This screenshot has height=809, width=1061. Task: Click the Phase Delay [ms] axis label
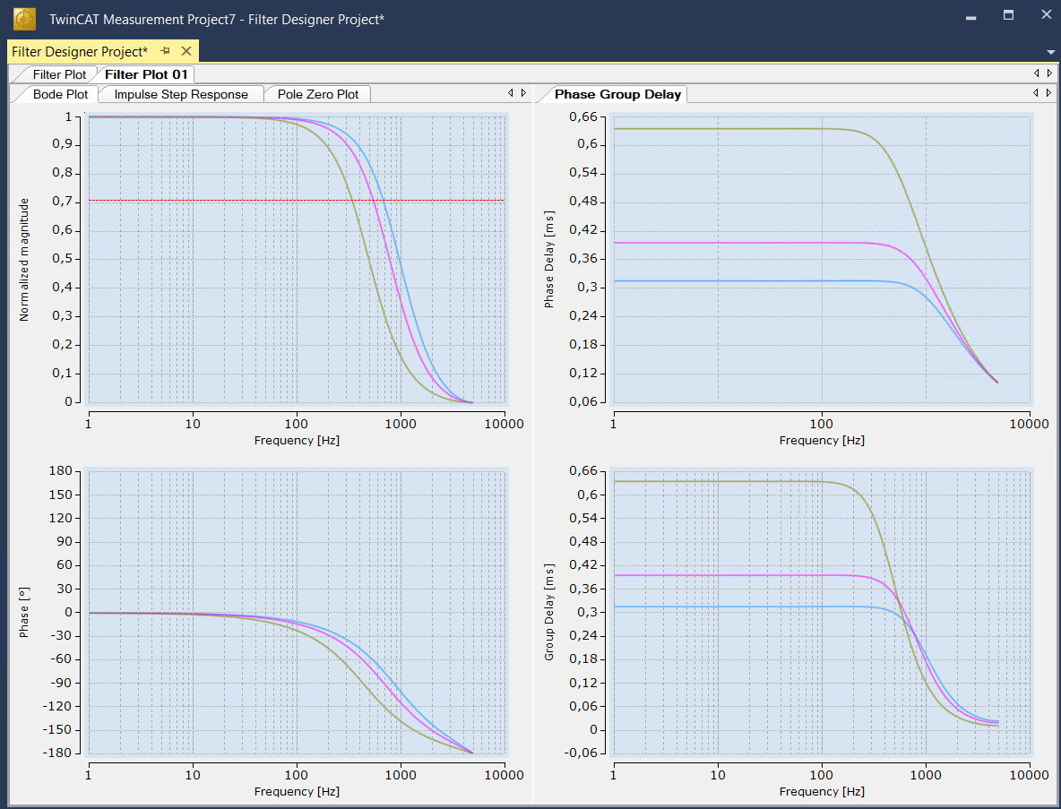[548, 260]
